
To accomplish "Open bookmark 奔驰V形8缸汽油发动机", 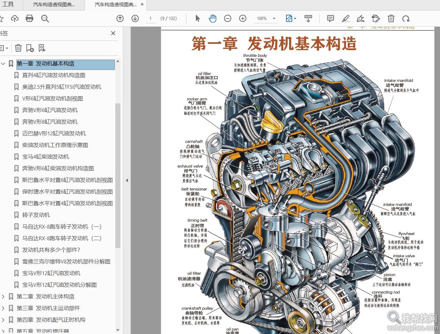I will pos(50,122).
